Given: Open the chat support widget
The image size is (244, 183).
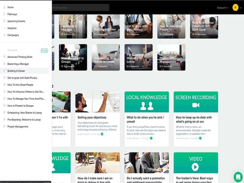Looking at the screenshot, I should [x=238, y=177].
